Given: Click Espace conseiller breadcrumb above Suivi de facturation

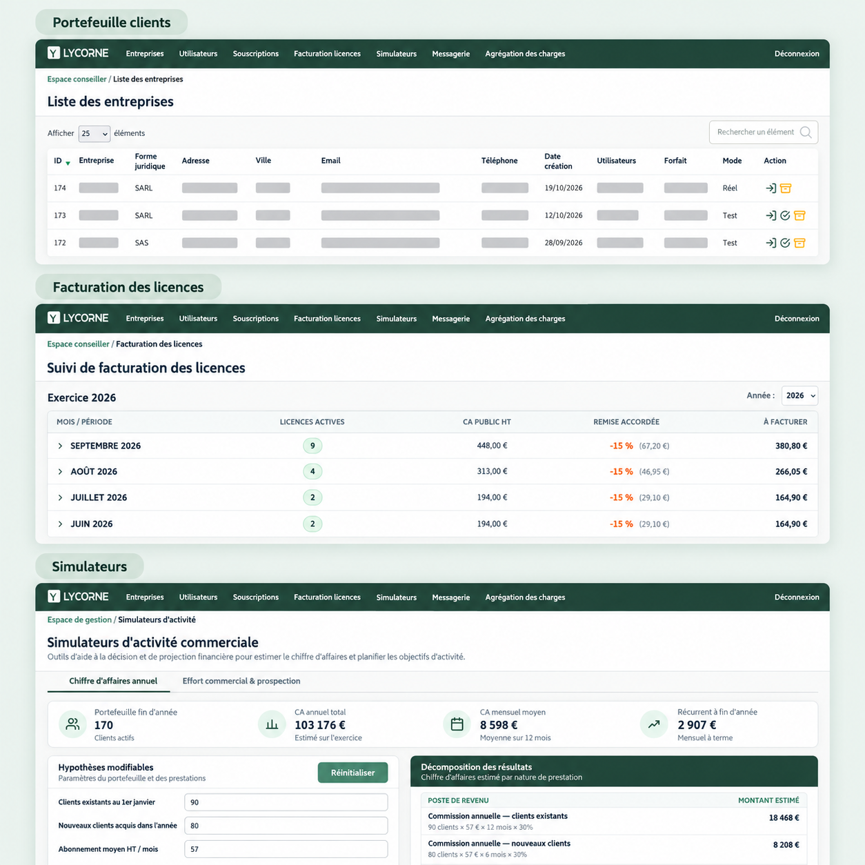Looking at the screenshot, I should tap(78, 344).
